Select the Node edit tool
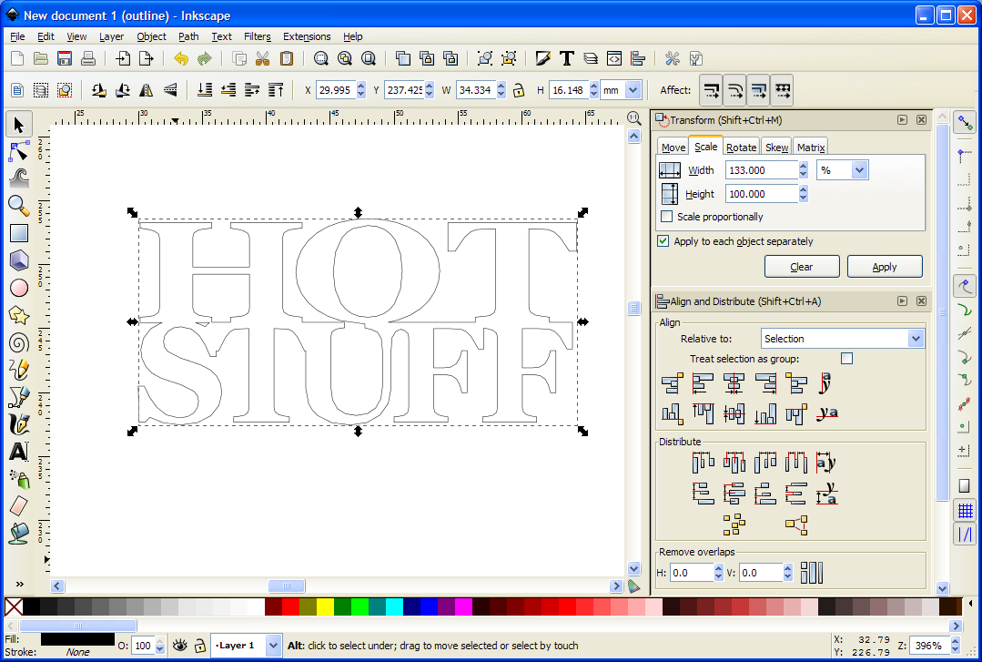The width and height of the screenshot is (982, 662). point(18,151)
